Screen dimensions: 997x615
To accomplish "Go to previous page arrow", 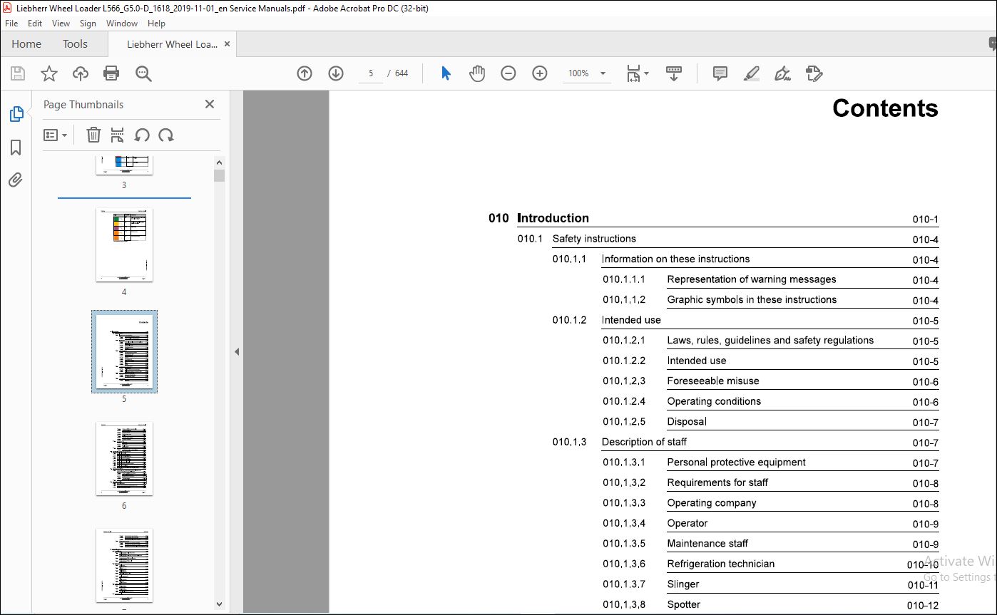I will coord(305,73).
